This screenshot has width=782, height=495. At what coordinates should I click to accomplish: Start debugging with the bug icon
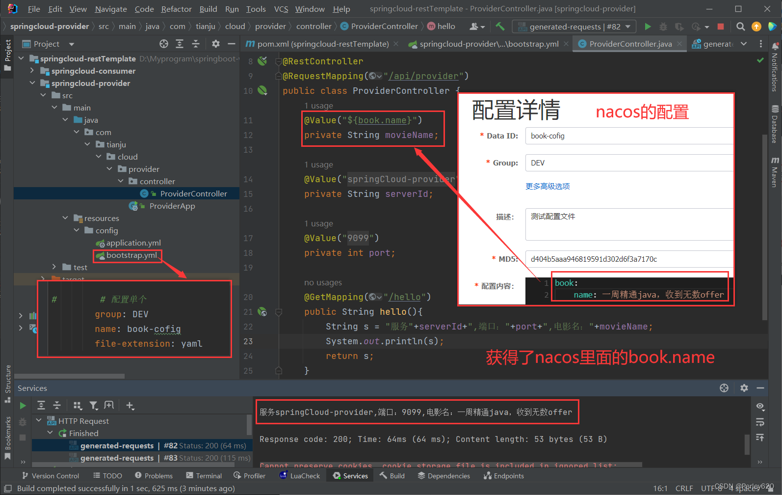(x=663, y=27)
